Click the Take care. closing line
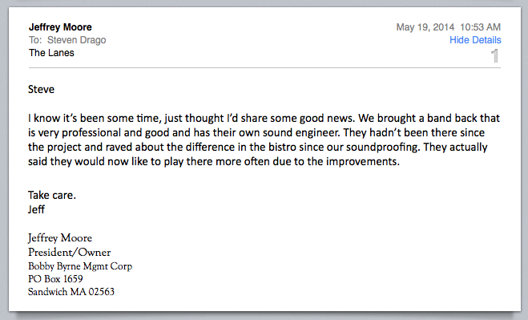Screen dimensions: 528x320 click(52, 195)
